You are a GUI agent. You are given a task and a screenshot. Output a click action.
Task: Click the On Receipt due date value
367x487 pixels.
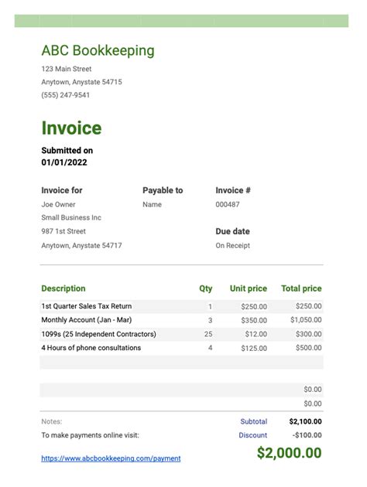[x=232, y=245]
